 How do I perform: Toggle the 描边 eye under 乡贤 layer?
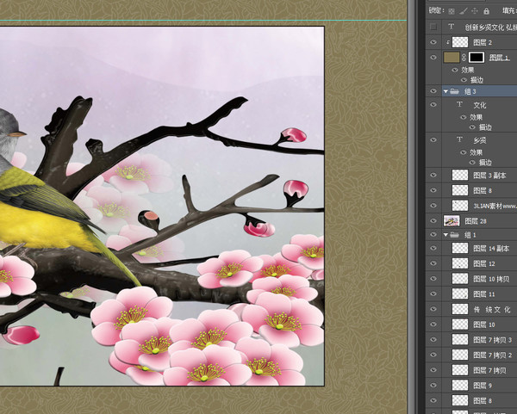tap(472, 162)
